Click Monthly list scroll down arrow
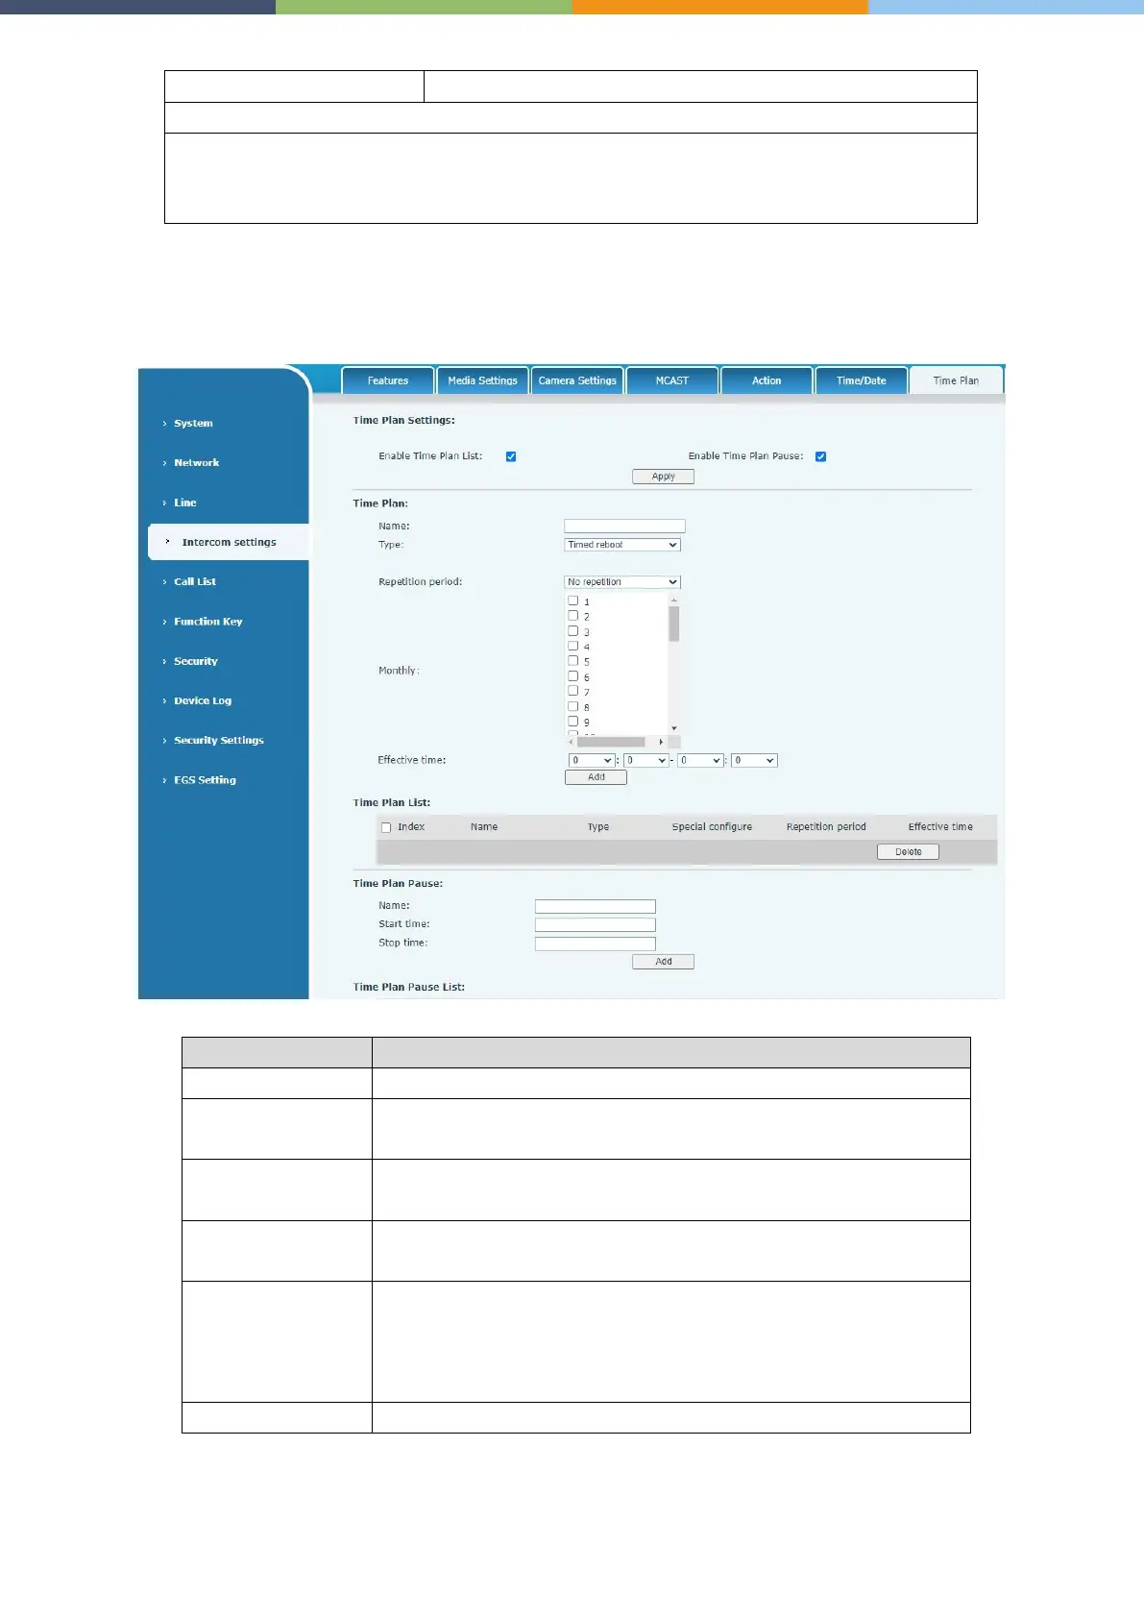The image size is (1144, 1618). pyautogui.click(x=674, y=728)
